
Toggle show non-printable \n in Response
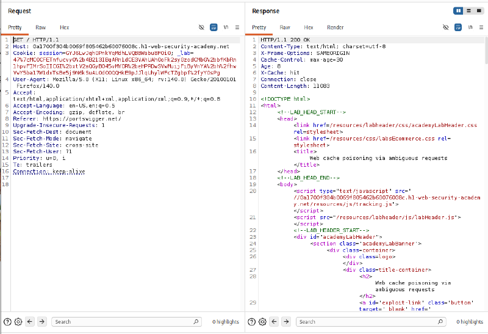coord(470,27)
